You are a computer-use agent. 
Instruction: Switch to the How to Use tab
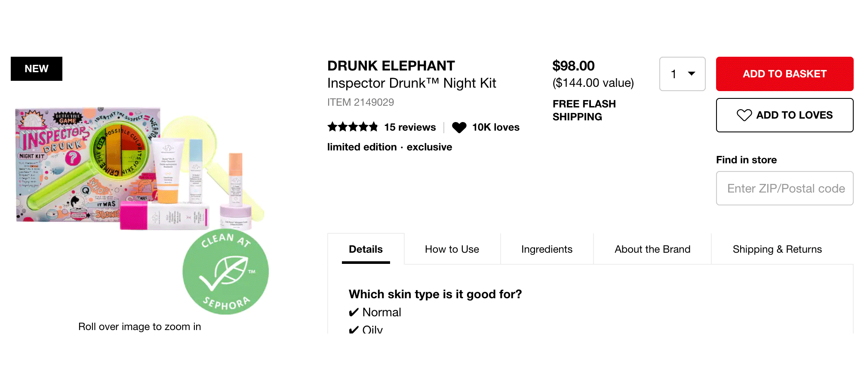coord(452,249)
